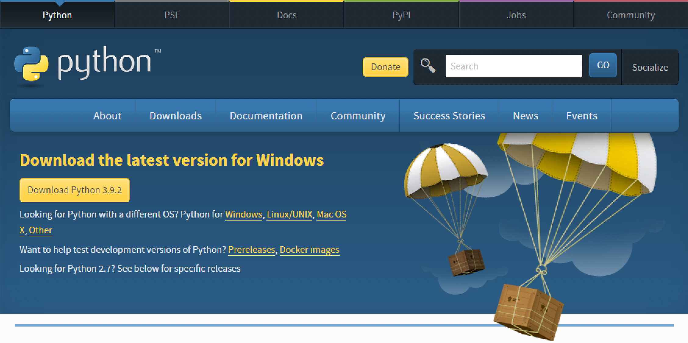
Task: Click the yellow Donate button
Action: click(x=385, y=67)
